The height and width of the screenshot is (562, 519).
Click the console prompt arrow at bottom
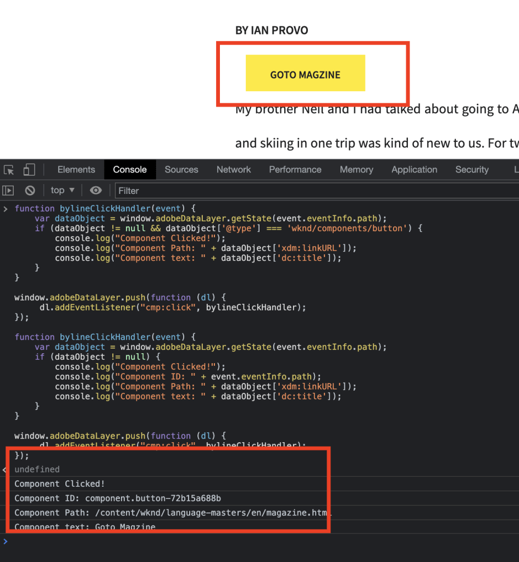(6, 542)
